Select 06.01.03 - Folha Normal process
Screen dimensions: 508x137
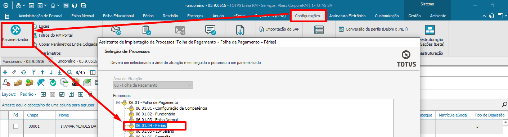coord(157,120)
